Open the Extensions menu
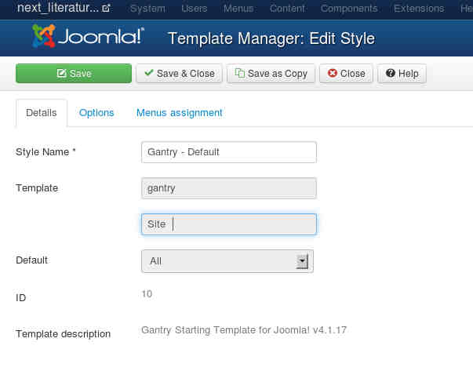Viewport: 473px width, 382px height. [x=417, y=9]
